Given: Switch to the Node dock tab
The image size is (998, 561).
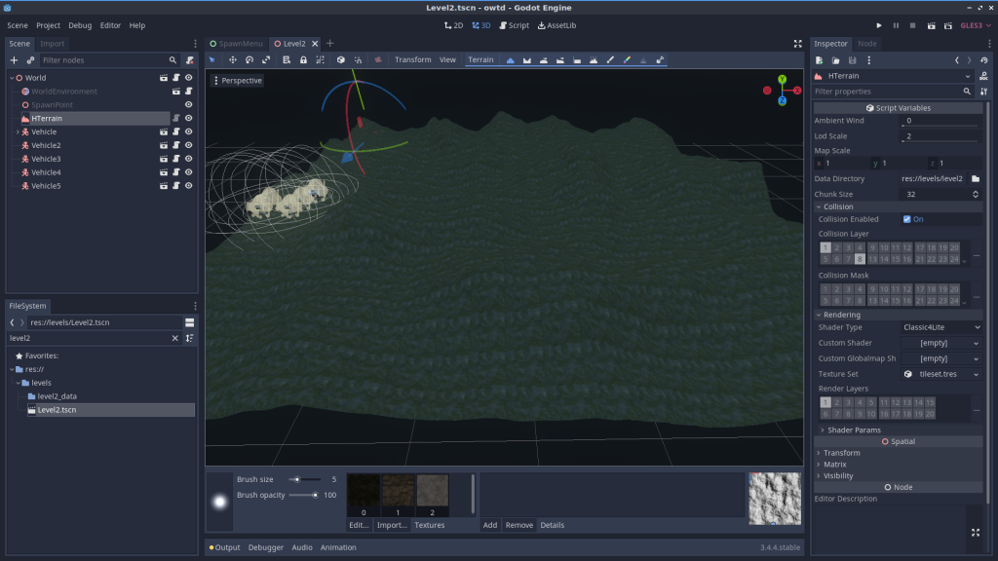Looking at the screenshot, I should (866, 43).
